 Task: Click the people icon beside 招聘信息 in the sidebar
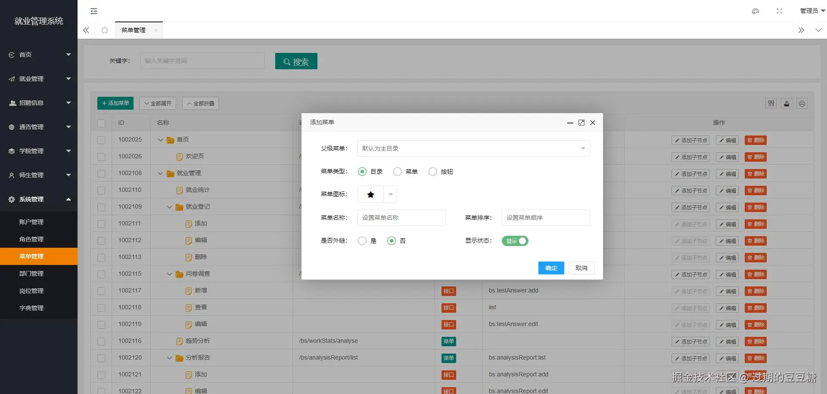pos(12,103)
